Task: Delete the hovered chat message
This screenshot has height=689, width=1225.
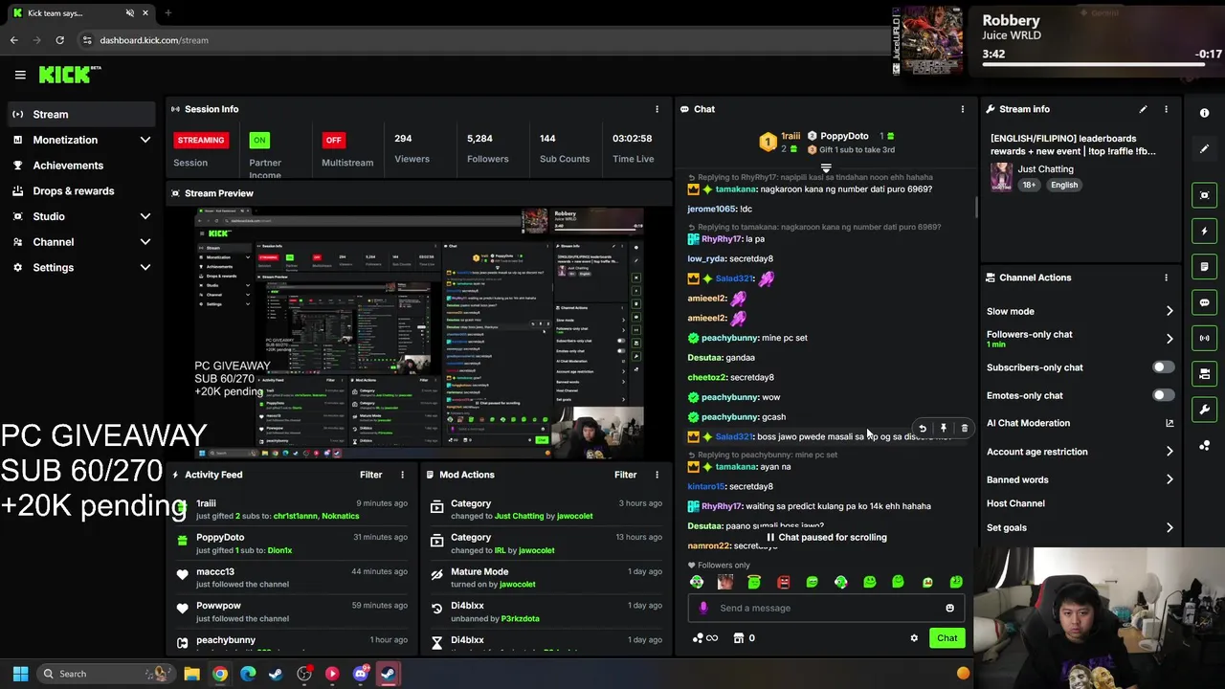Action: (x=964, y=429)
